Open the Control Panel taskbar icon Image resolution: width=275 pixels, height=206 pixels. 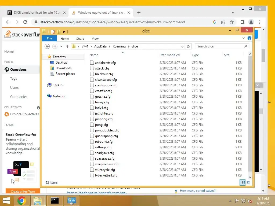tap(71, 201)
